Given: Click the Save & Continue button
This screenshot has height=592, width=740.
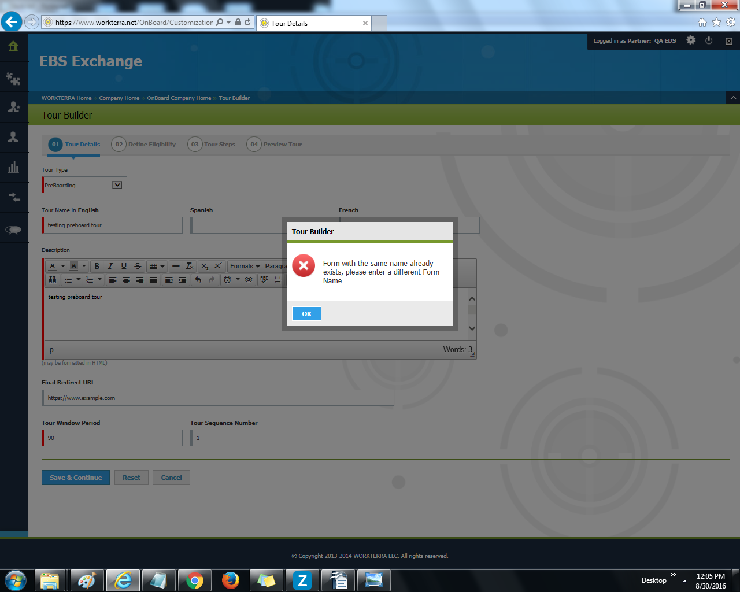Looking at the screenshot, I should click(76, 478).
